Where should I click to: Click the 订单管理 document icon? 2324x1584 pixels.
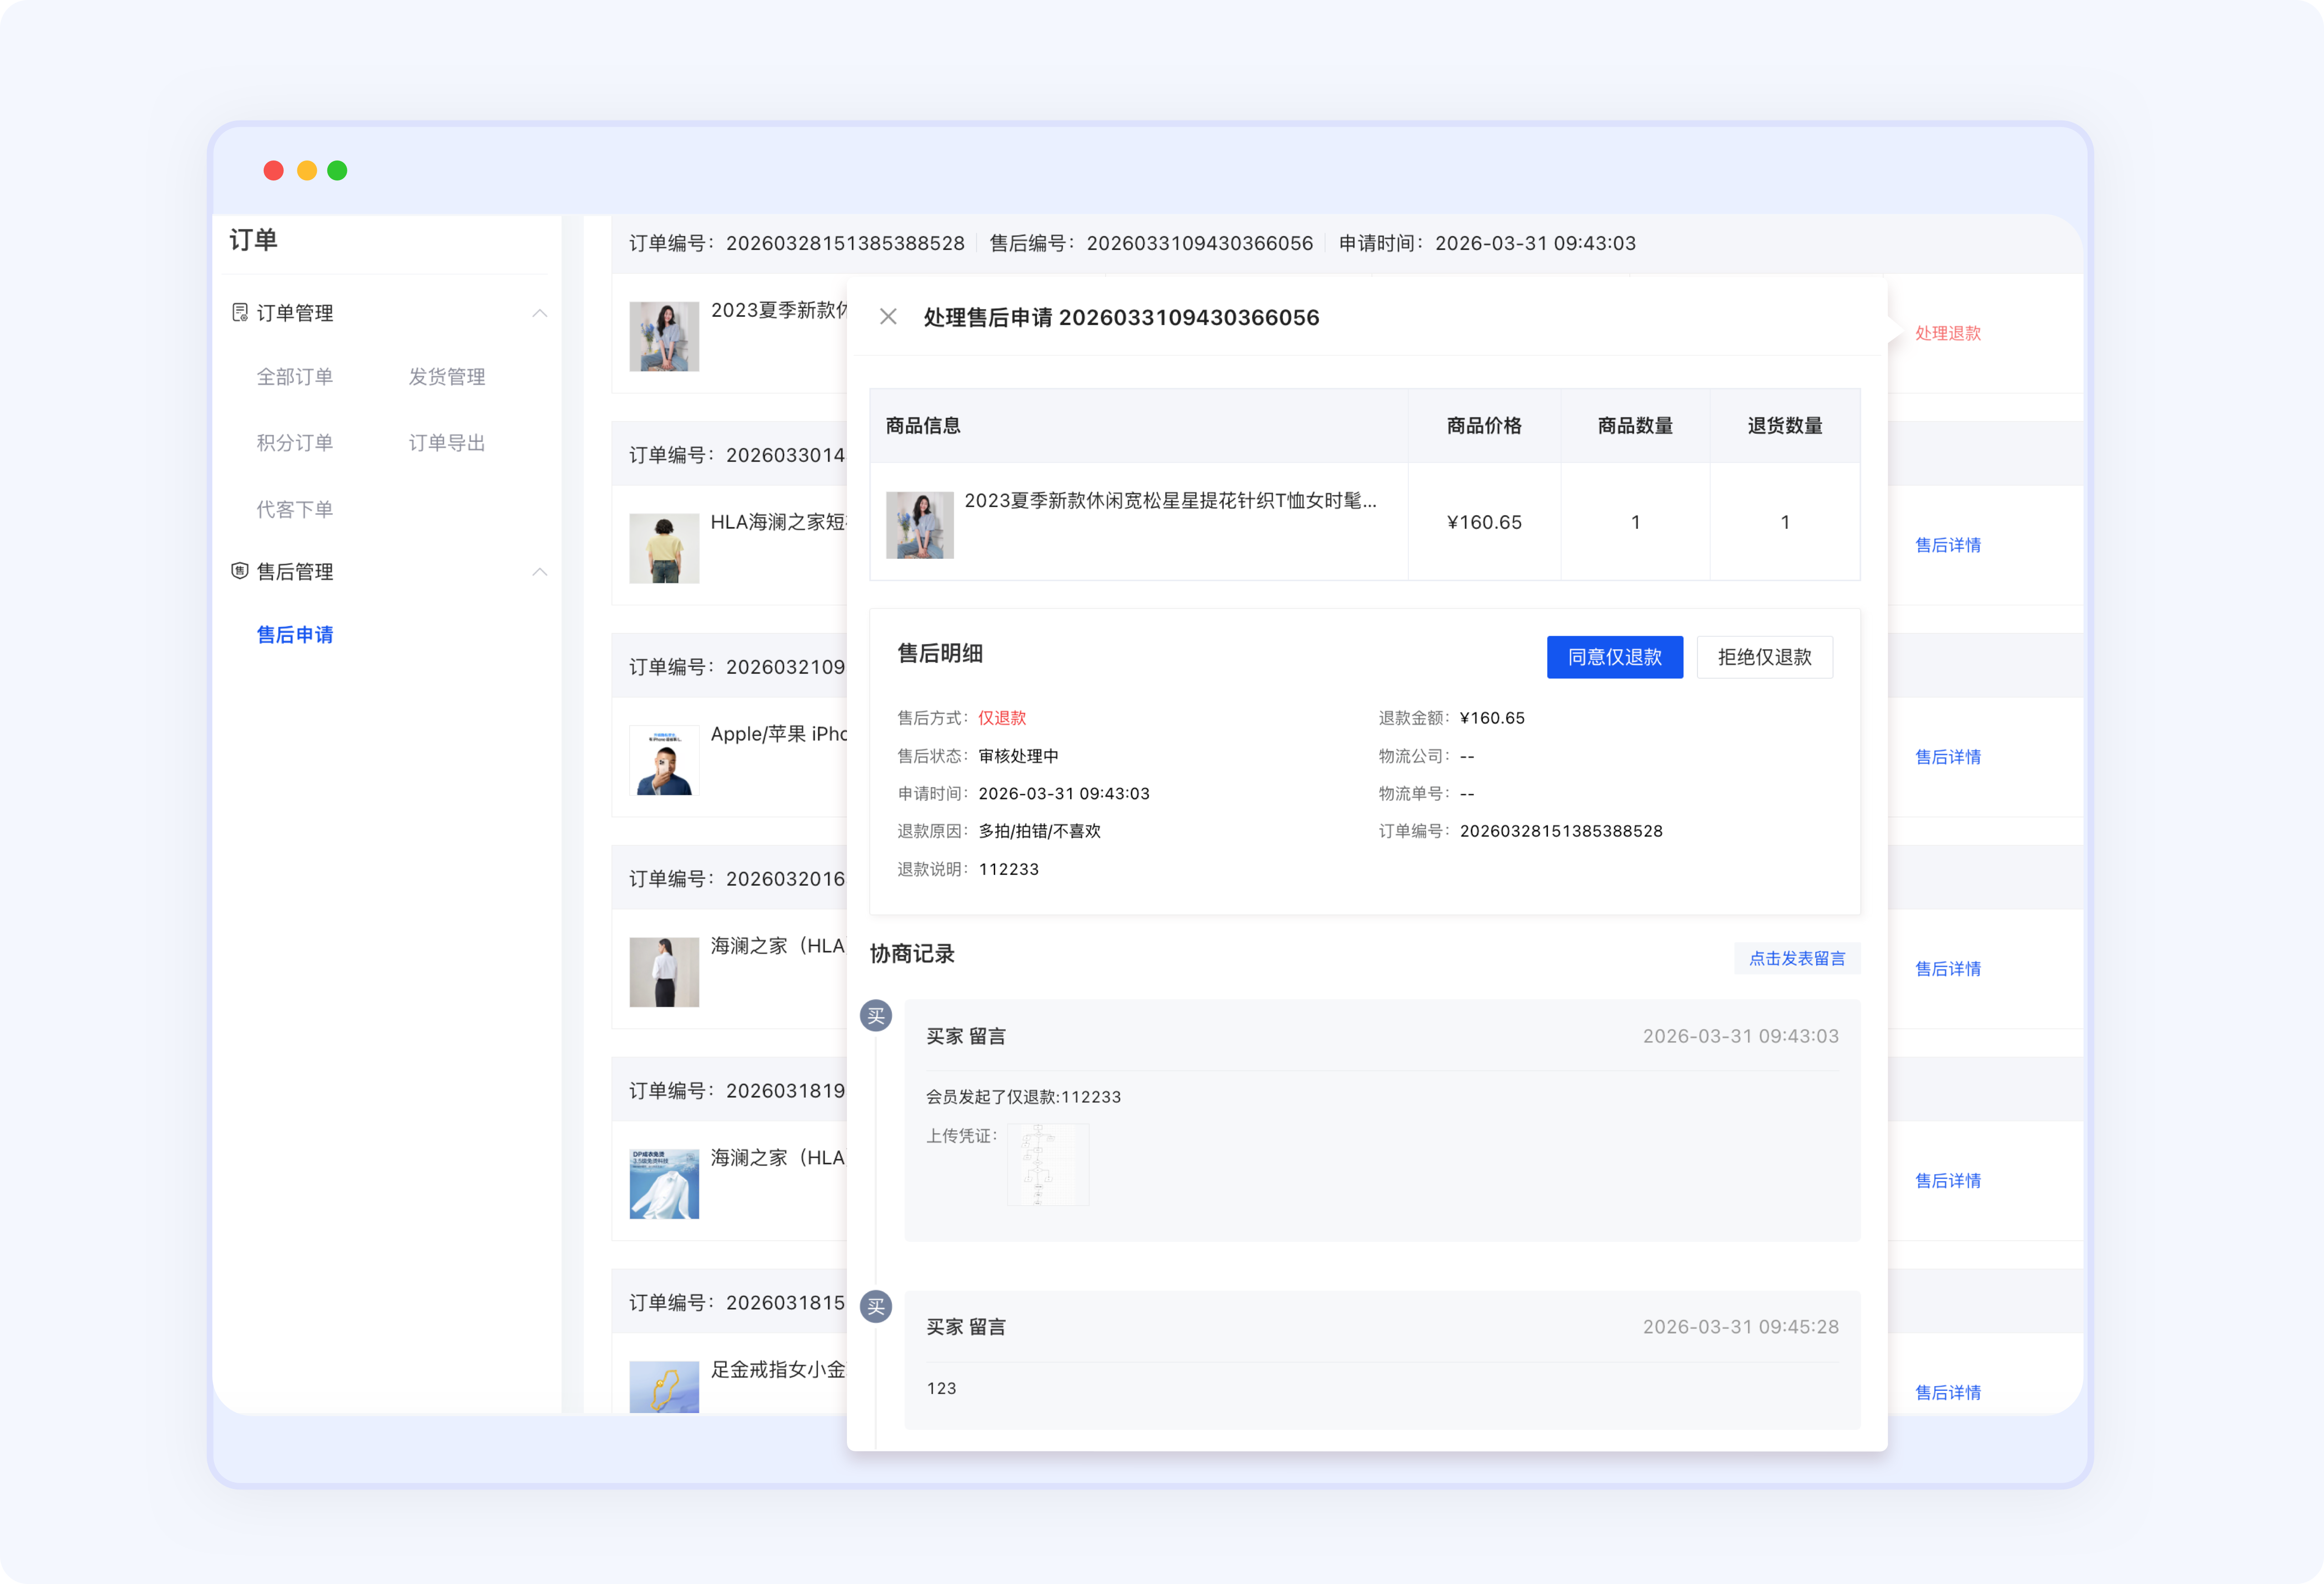click(240, 313)
